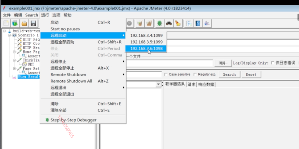This screenshot has width=299, height=149.
Task: Enable the Regular exp. checkbox
Action: point(195,74)
